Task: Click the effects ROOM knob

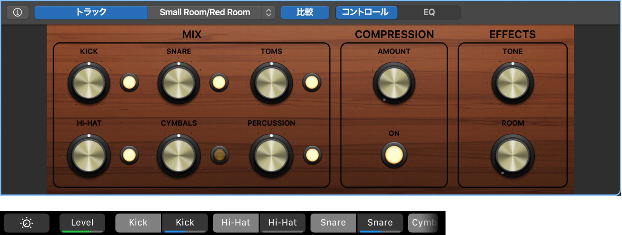Action: click(512, 155)
